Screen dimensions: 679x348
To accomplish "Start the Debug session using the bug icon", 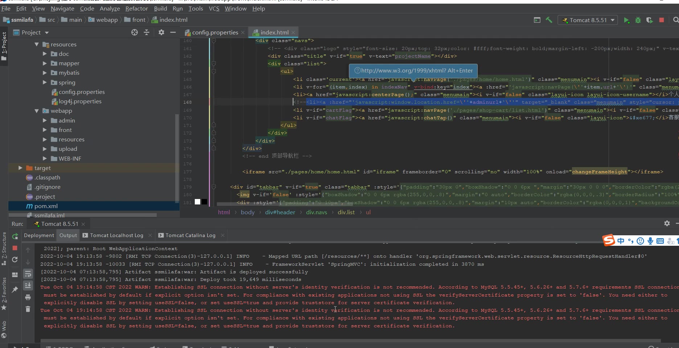I will point(638,20).
